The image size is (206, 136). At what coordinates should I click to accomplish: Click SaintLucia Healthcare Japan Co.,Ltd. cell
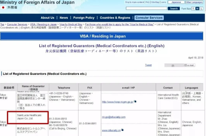click(29, 117)
